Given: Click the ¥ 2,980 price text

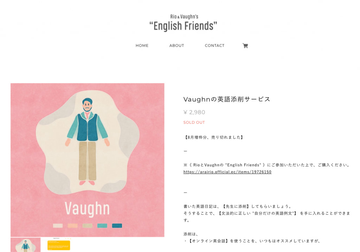Looking at the screenshot, I should (x=194, y=112).
